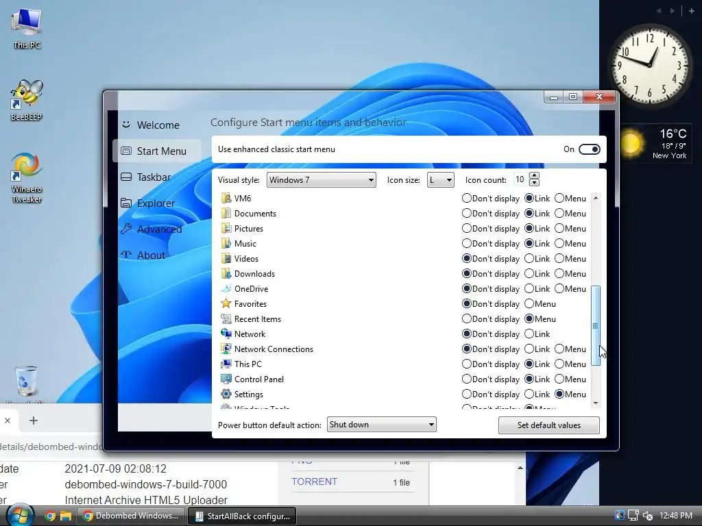Click Set default values button
This screenshot has width=702, height=526.
549,425
